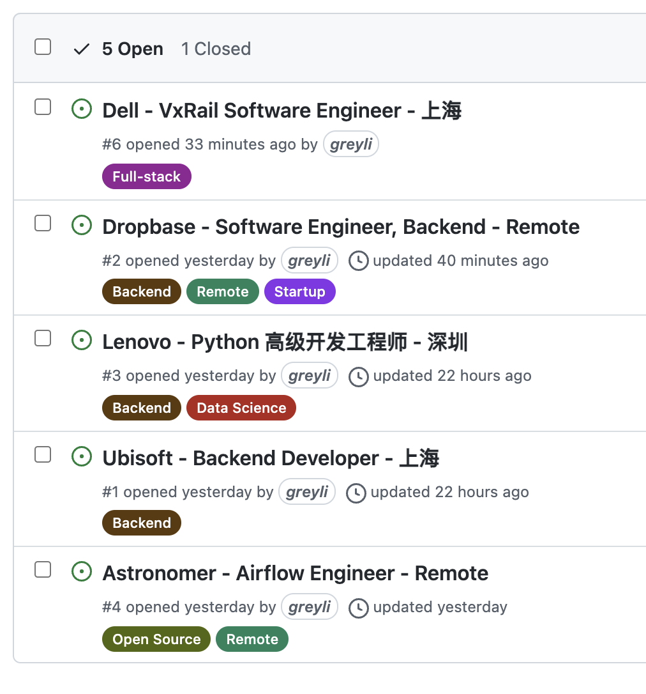Show the 5 Open issues tab
Image resolution: width=646 pixels, height=694 pixels.
(x=132, y=49)
